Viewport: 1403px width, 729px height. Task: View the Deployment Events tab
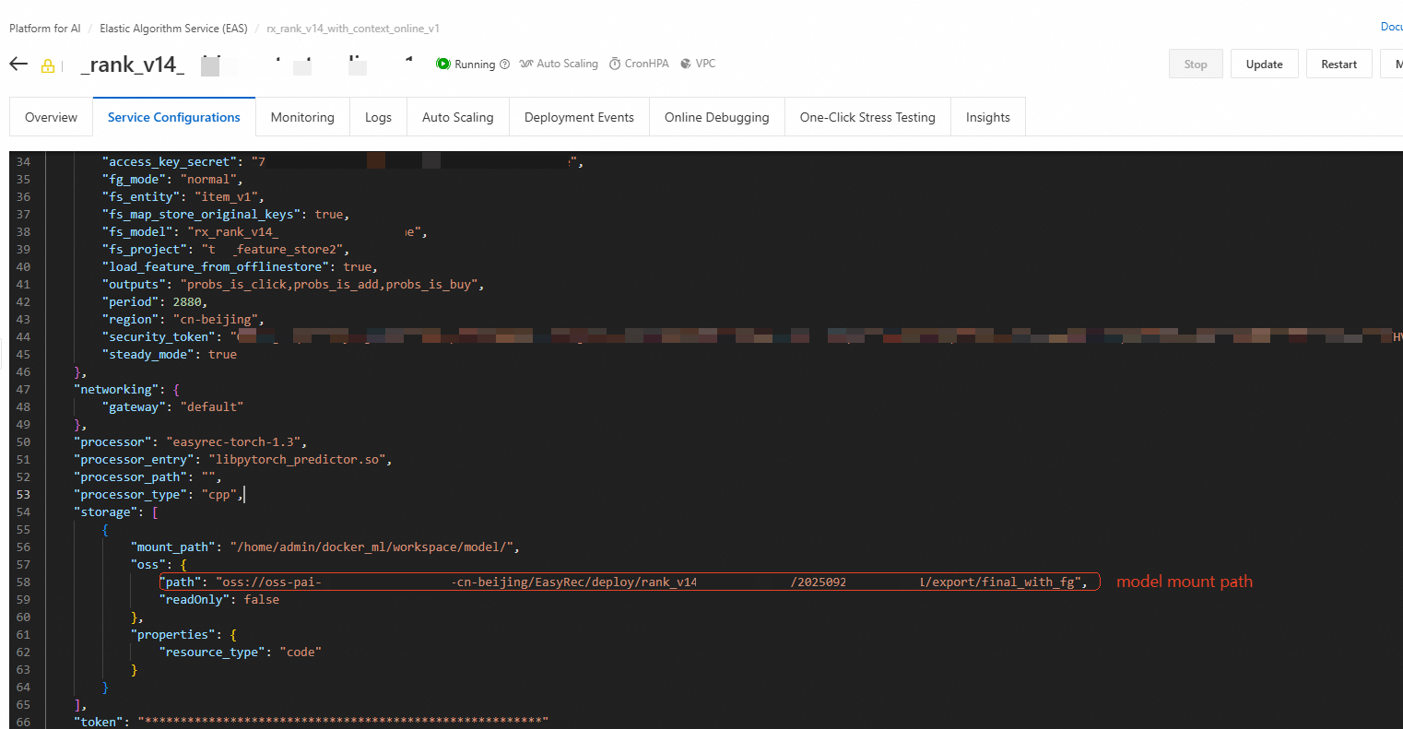(579, 117)
